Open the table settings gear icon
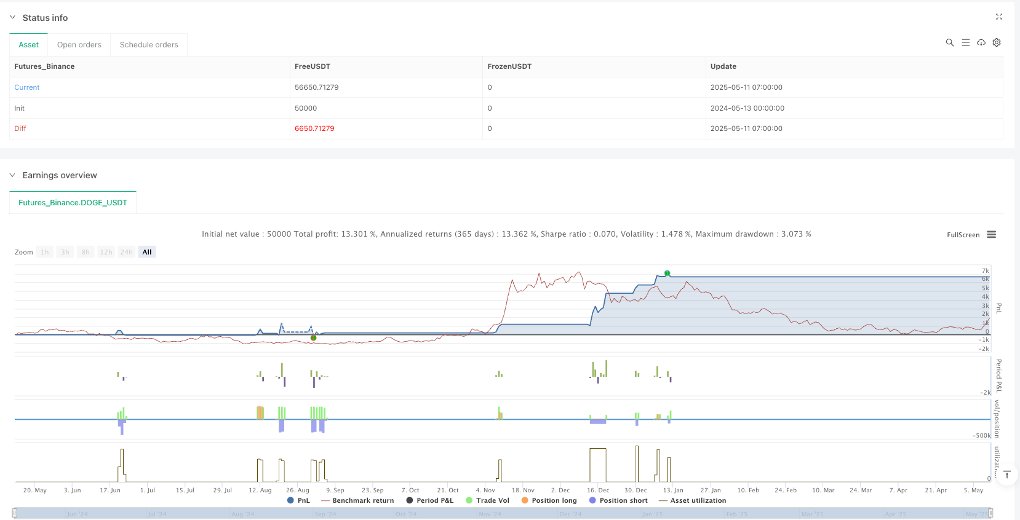Screen dimensions: 1020x520 [x=997, y=42]
